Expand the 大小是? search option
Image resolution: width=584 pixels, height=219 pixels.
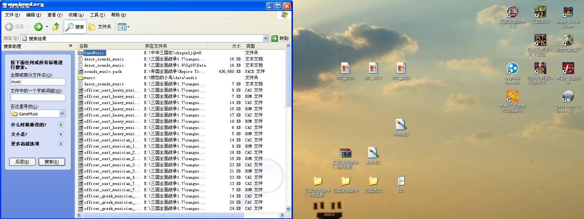coord(61,134)
